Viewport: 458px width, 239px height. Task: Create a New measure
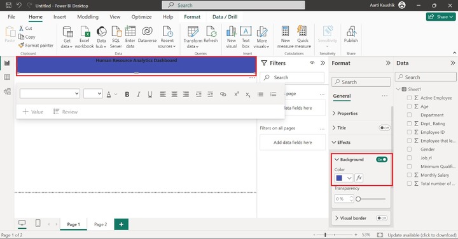pos(286,37)
